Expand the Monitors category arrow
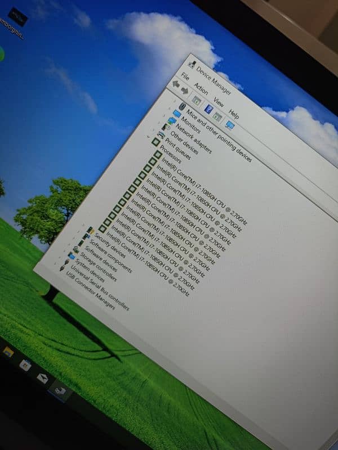This screenshot has width=338, height=450. coord(170,108)
